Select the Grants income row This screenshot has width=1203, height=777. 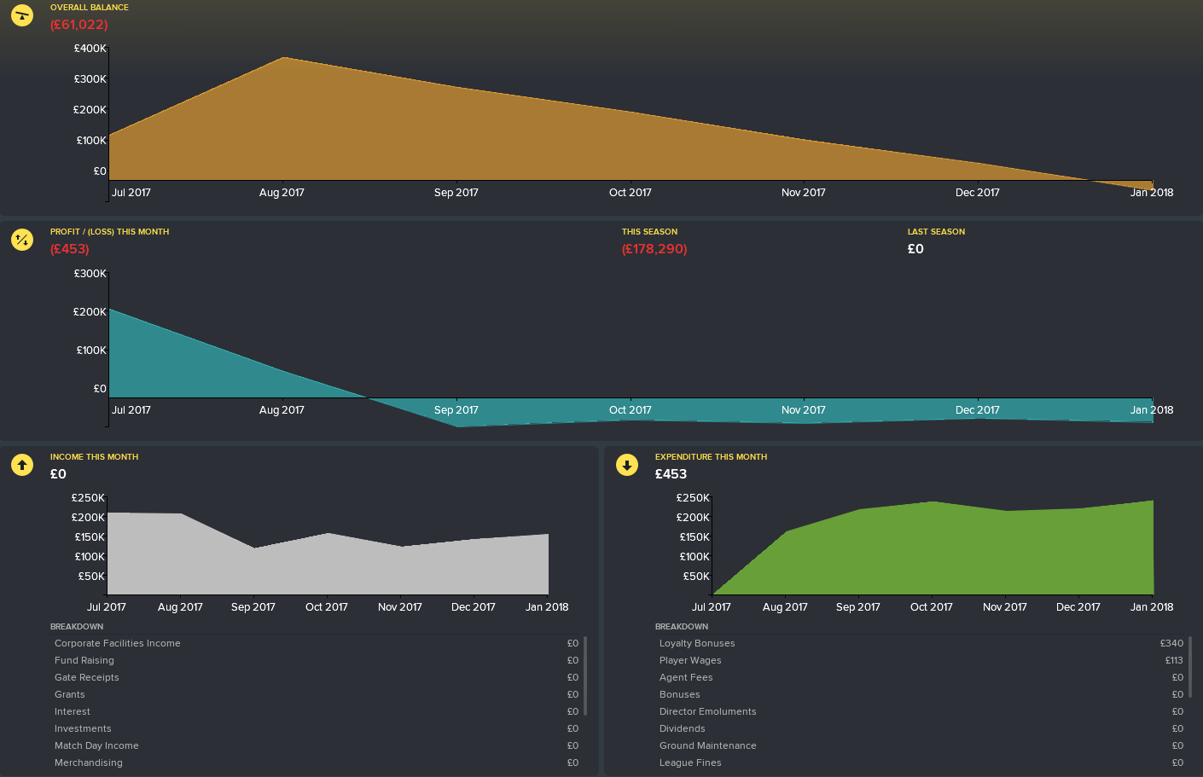coord(317,694)
